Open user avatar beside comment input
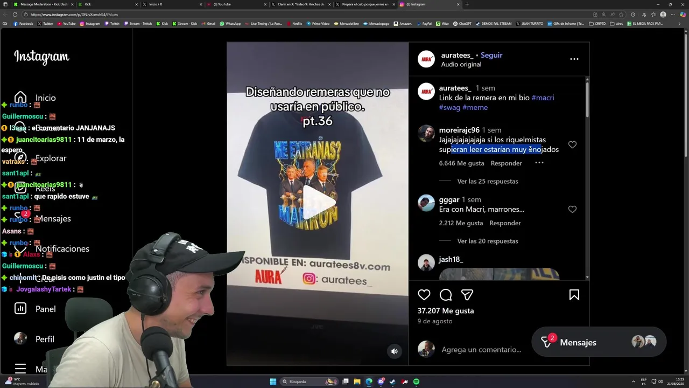The height and width of the screenshot is (388, 689). pos(426,349)
